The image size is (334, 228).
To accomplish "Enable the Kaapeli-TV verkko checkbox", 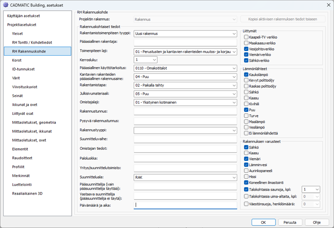I will [x=246, y=37].
